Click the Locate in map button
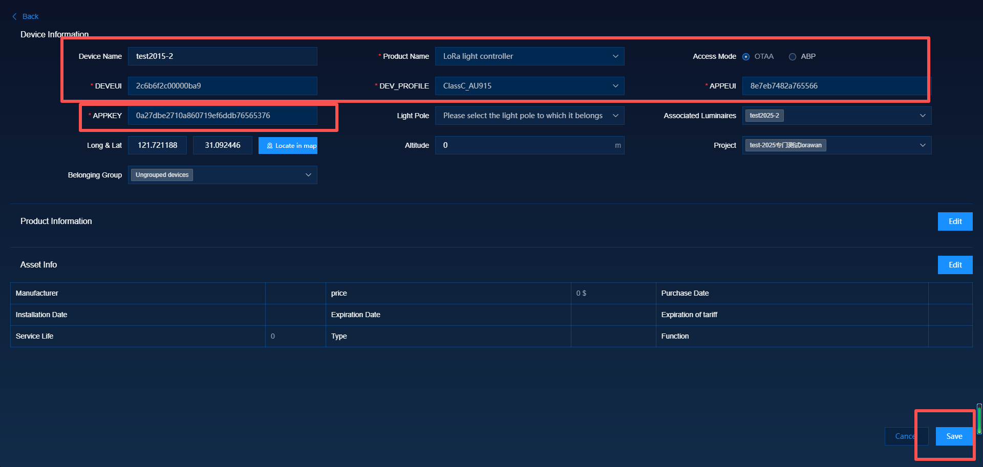The height and width of the screenshot is (467, 983). (288, 146)
